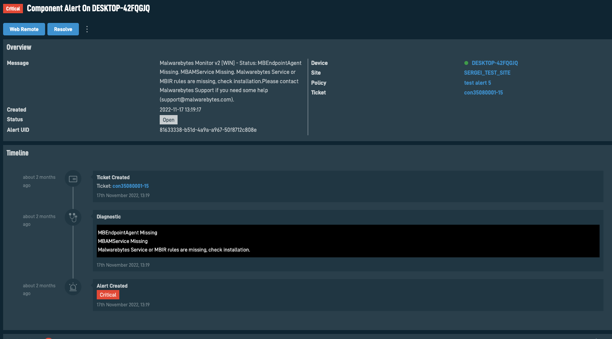Click the Alert Created entry title

(112, 286)
